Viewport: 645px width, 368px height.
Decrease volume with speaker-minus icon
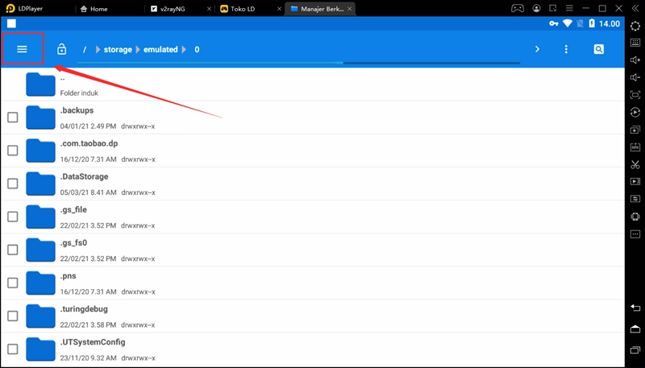pos(635,77)
